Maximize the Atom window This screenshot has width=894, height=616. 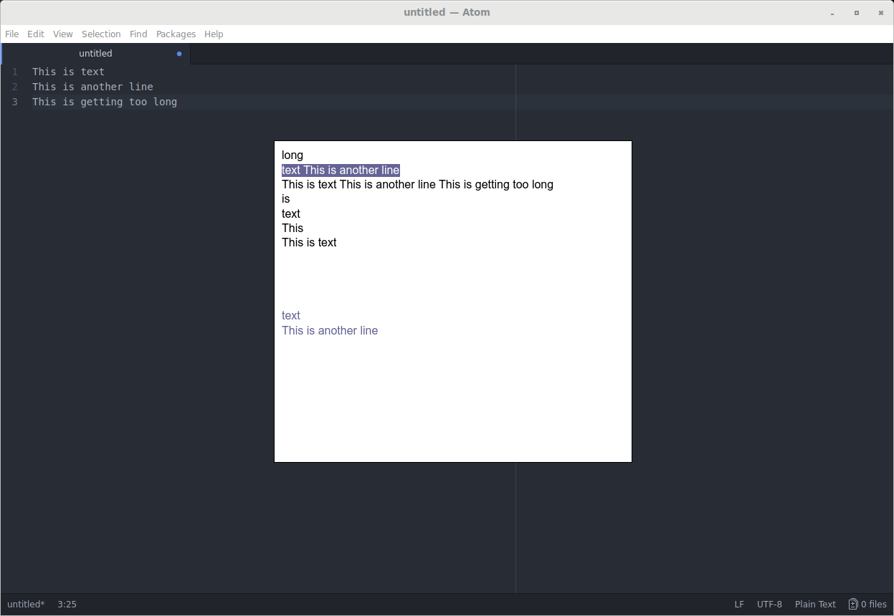tap(856, 13)
